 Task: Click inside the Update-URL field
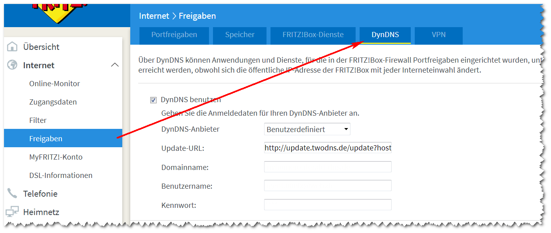327,148
